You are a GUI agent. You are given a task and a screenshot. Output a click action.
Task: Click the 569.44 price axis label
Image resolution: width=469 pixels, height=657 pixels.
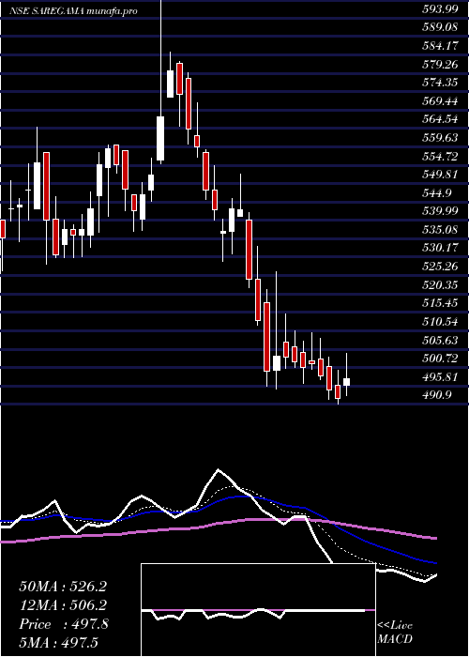click(440, 100)
